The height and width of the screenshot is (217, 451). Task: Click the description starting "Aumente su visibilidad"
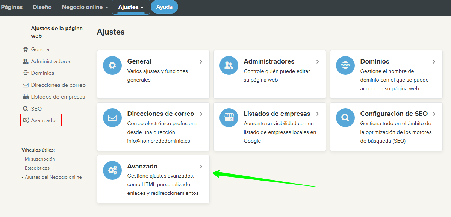[280, 132]
